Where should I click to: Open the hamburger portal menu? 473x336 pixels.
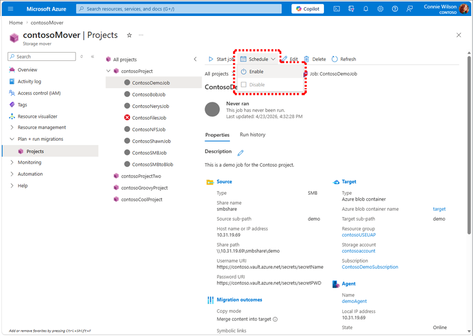coord(11,9)
